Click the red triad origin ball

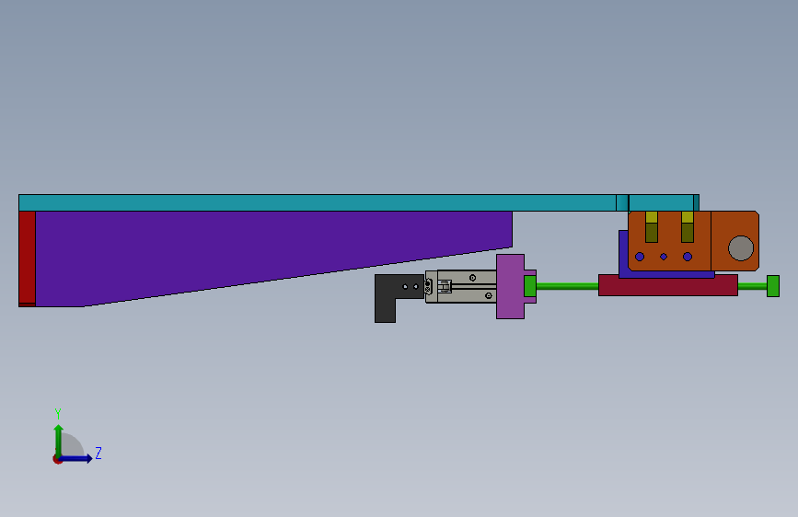click(x=57, y=459)
